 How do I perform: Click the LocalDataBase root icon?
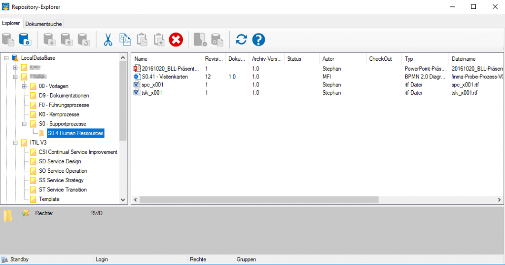[15, 58]
